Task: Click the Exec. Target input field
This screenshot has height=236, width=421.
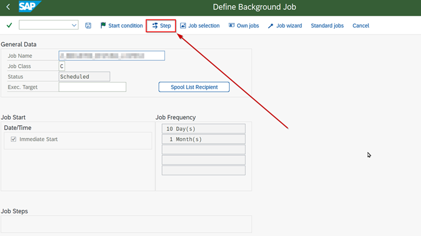Action: [92, 87]
